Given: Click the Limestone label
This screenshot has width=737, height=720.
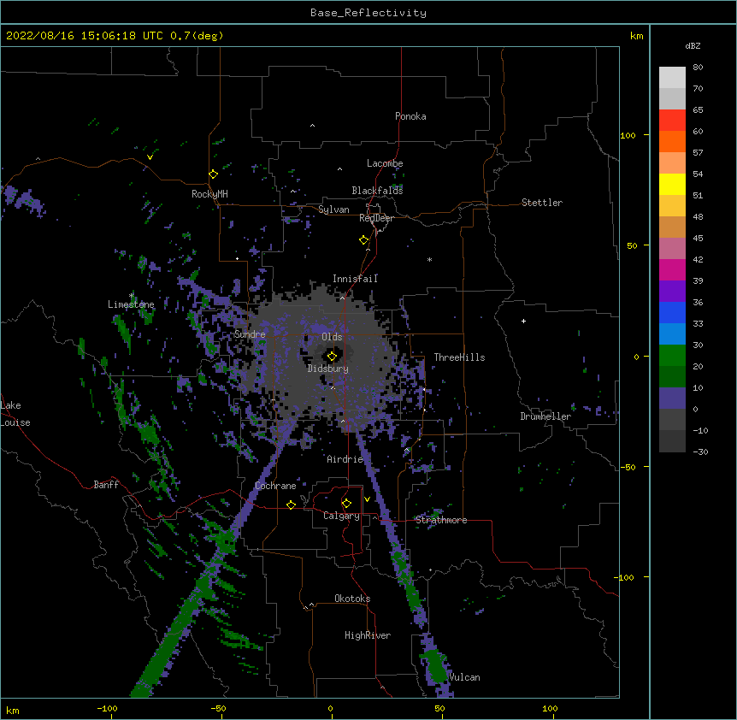Looking at the screenshot, I should (x=131, y=304).
